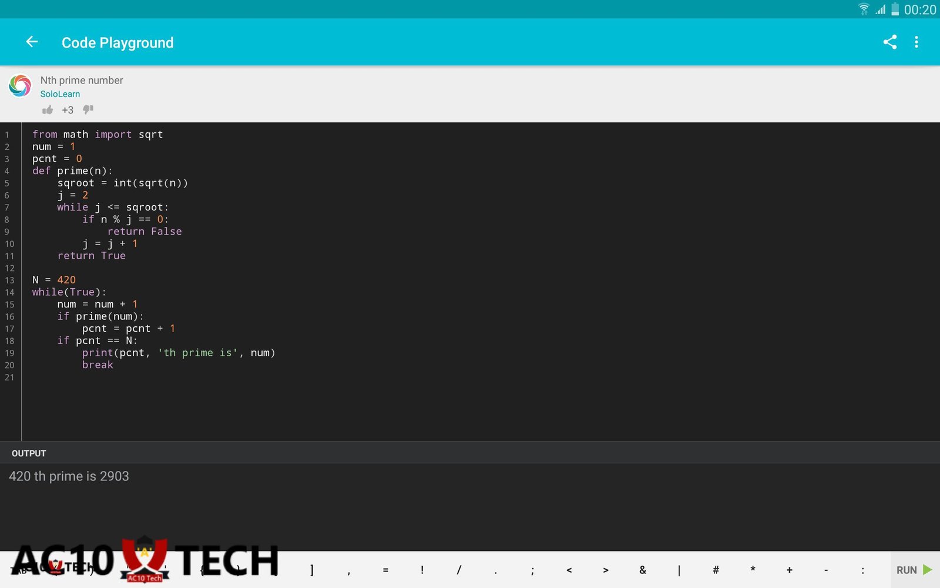This screenshot has height=588, width=940.
Task: Insert a semicolon from the symbol bar
Action: point(532,570)
